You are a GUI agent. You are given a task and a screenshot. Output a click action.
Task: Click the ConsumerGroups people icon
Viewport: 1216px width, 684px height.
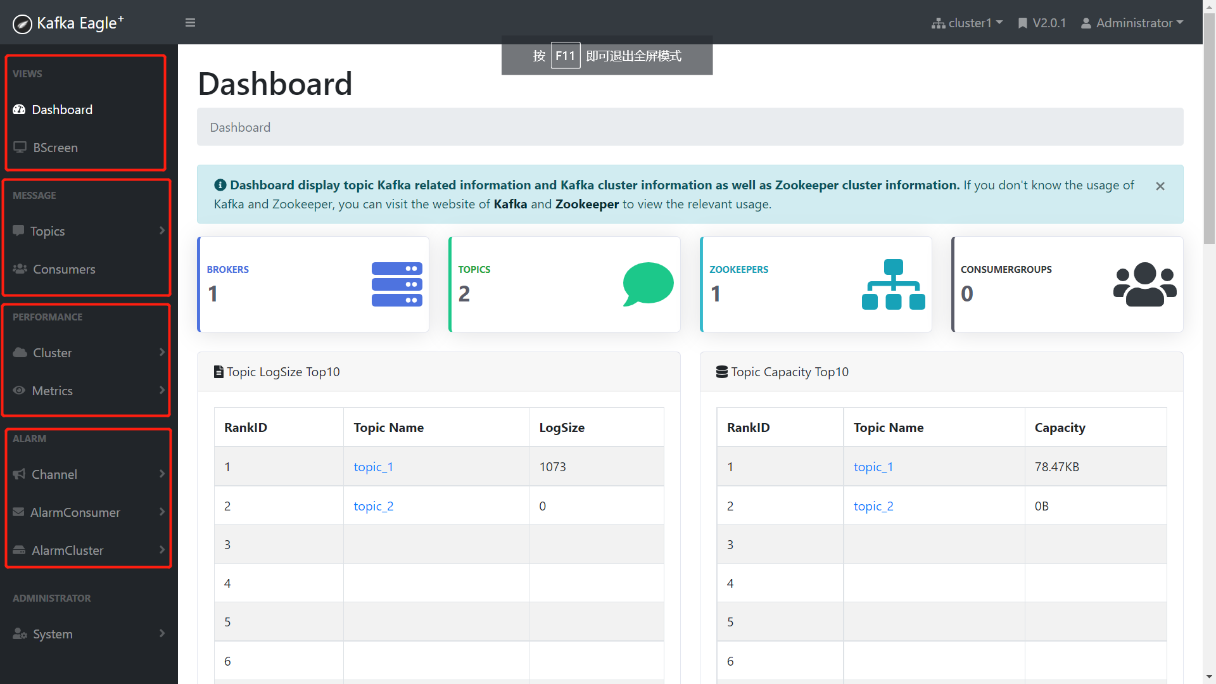[x=1144, y=284]
